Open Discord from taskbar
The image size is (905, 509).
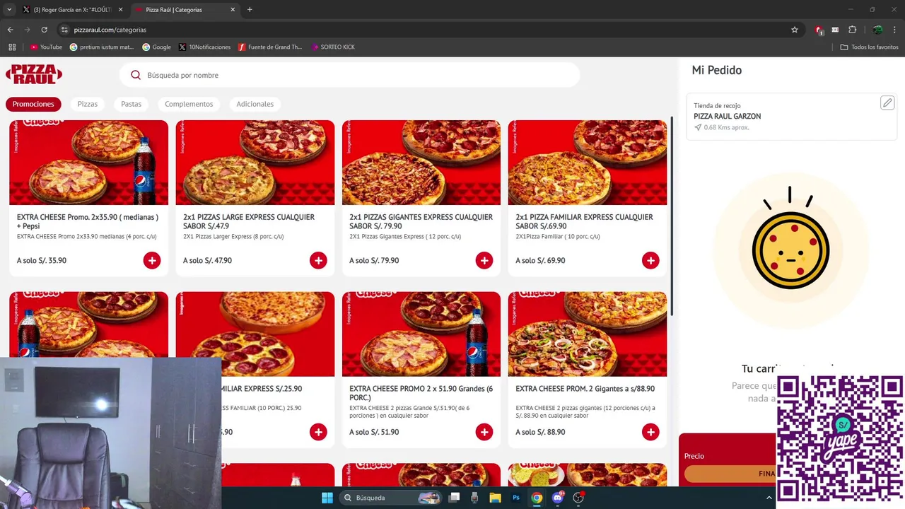pyautogui.click(x=558, y=498)
